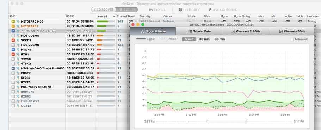Select the 30 min time range

[204, 39]
